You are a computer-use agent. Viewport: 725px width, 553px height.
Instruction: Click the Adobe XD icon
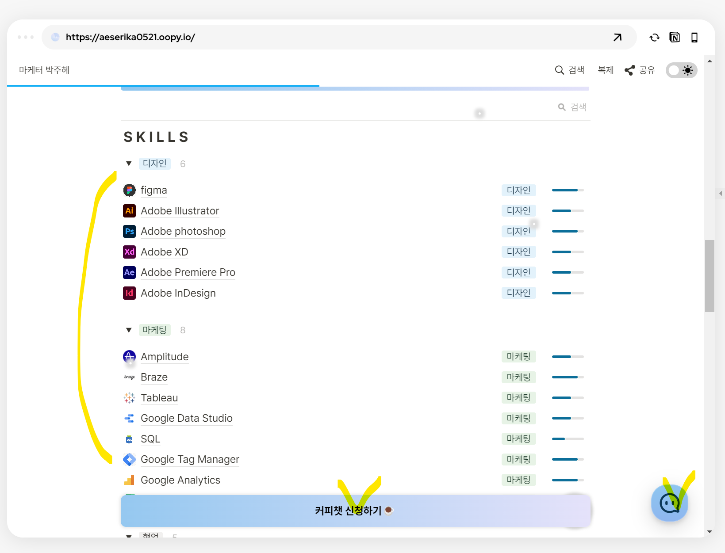click(x=129, y=252)
